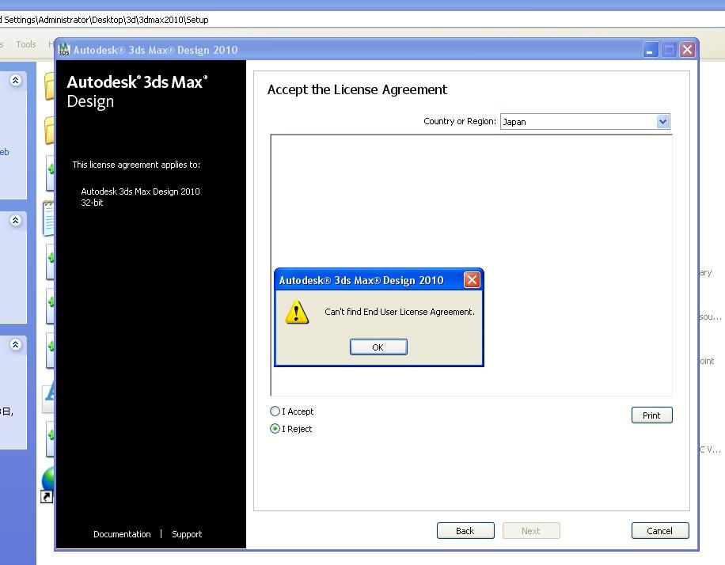Close the license agreement error popup

pos(472,279)
